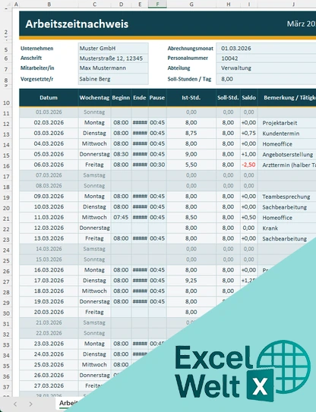This screenshot has width=316, height=412.
Task: Click Ist-Std. value '5,50'
Action: click(191, 165)
